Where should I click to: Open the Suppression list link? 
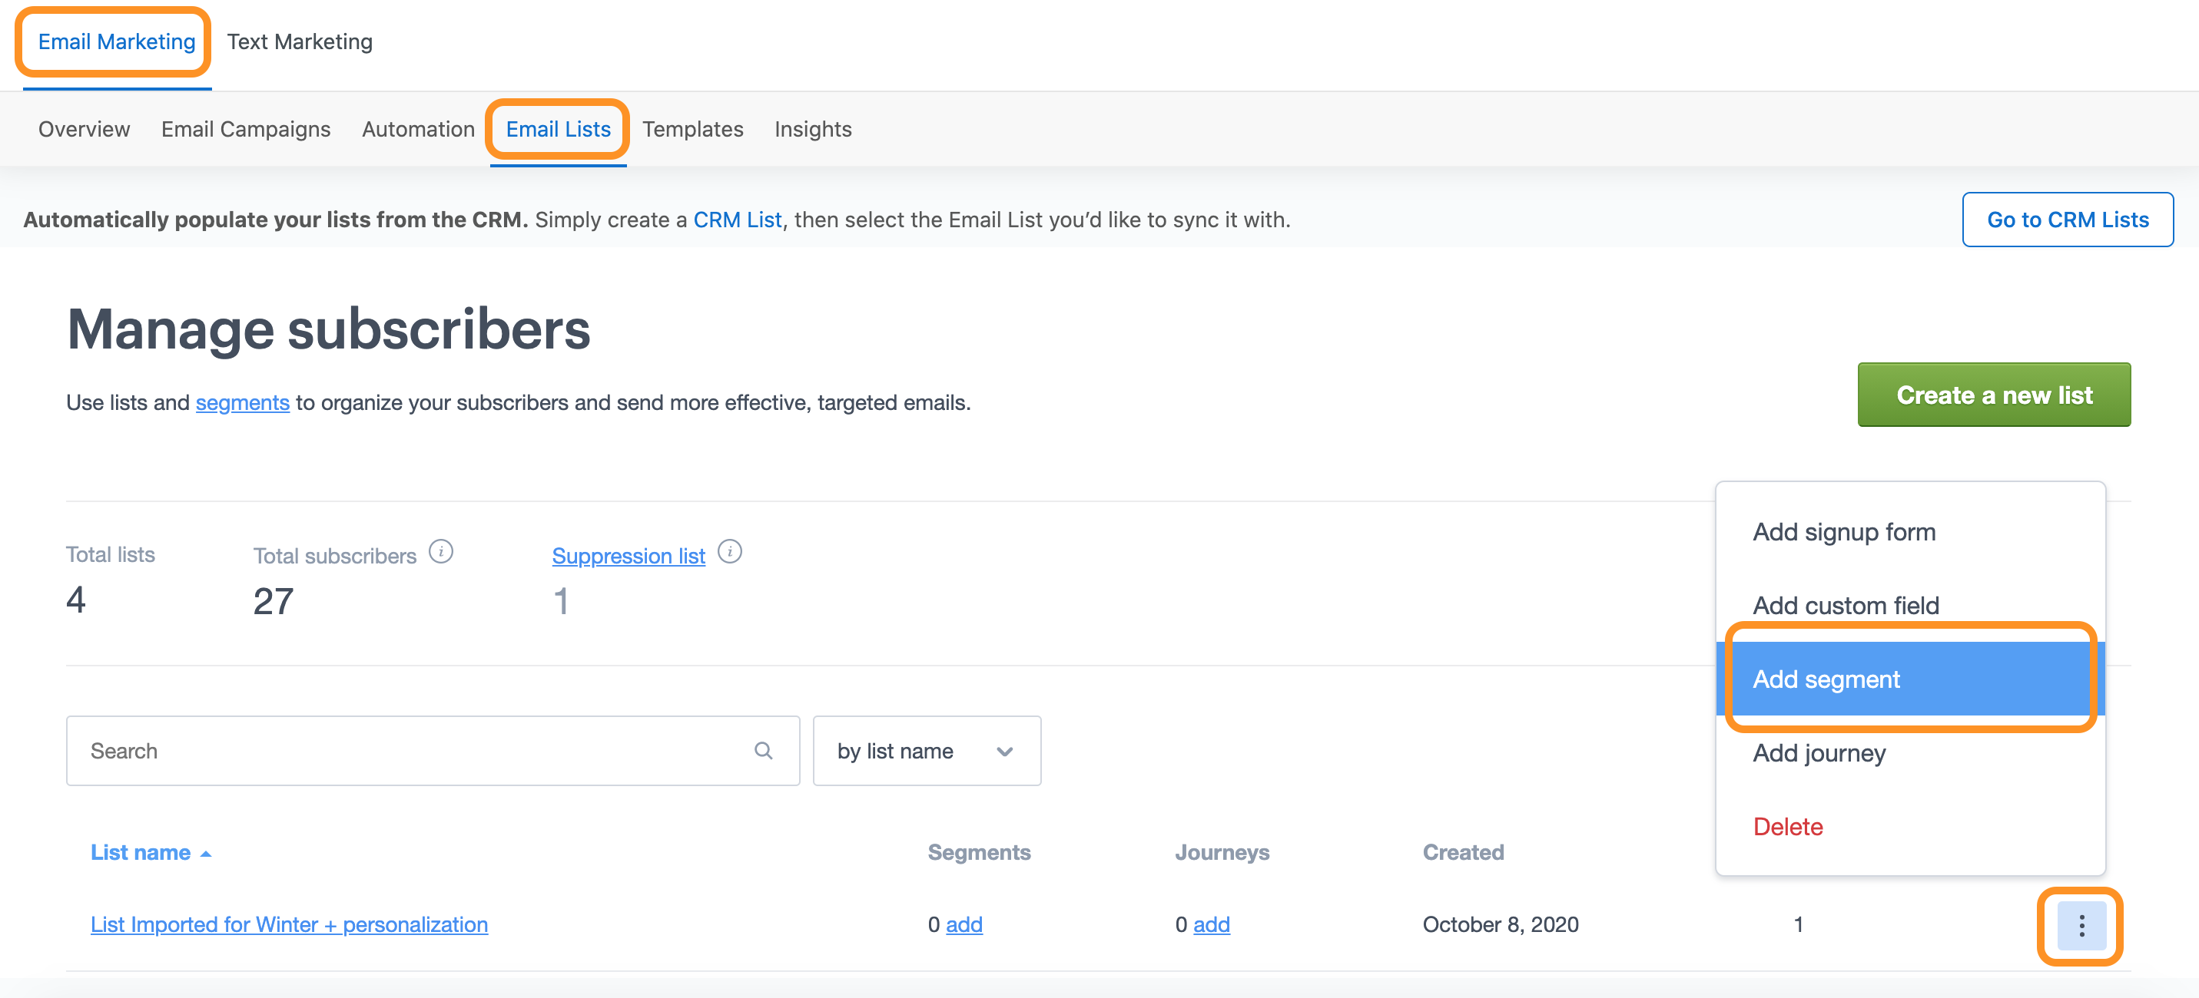(x=629, y=555)
